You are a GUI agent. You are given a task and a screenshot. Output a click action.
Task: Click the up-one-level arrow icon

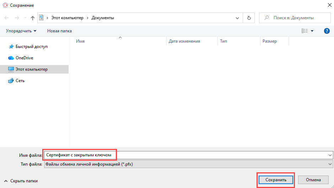[33, 18]
